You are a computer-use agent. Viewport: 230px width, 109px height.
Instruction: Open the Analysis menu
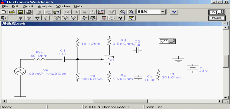click(45, 6)
